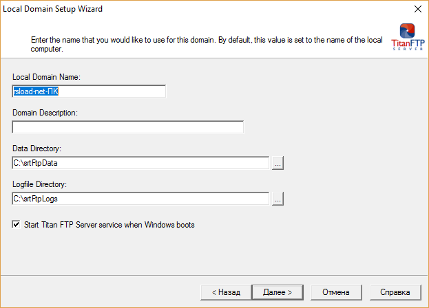
Task: Go back with the Назад button
Action: click(x=225, y=292)
